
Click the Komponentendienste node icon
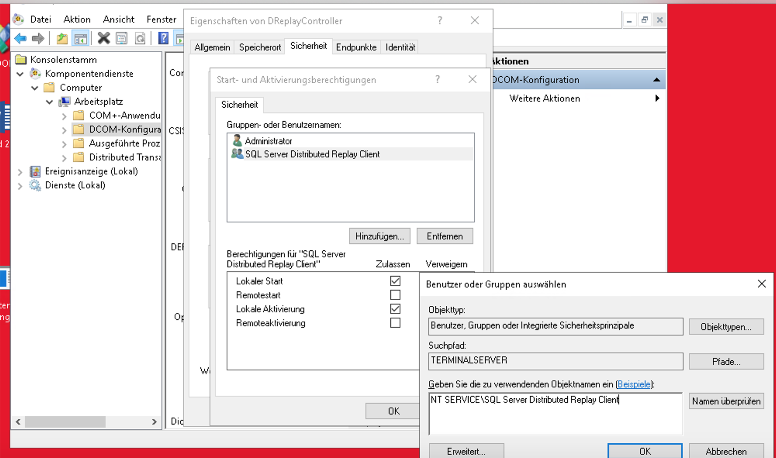point(35,73)
